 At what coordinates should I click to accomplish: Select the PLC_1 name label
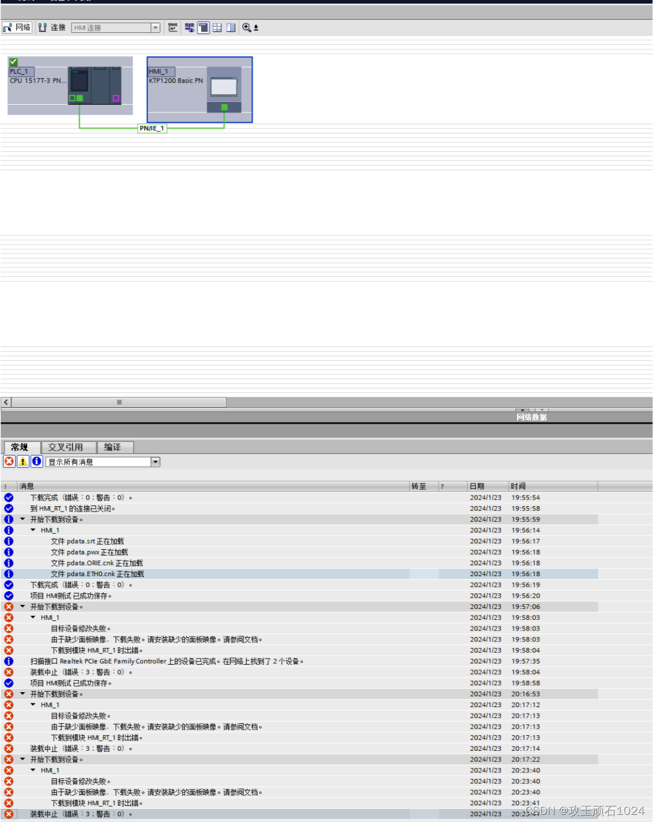[x=21, y=71]
